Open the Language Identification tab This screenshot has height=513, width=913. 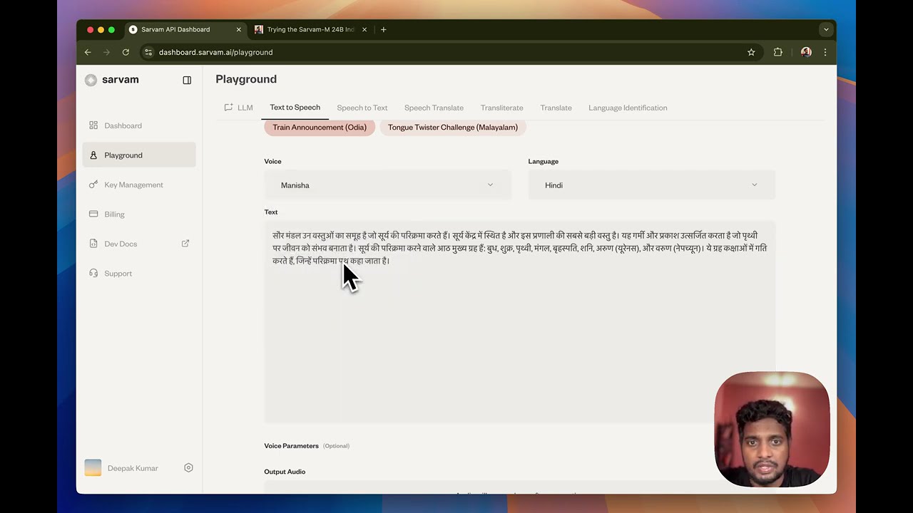tap(628, 108)
